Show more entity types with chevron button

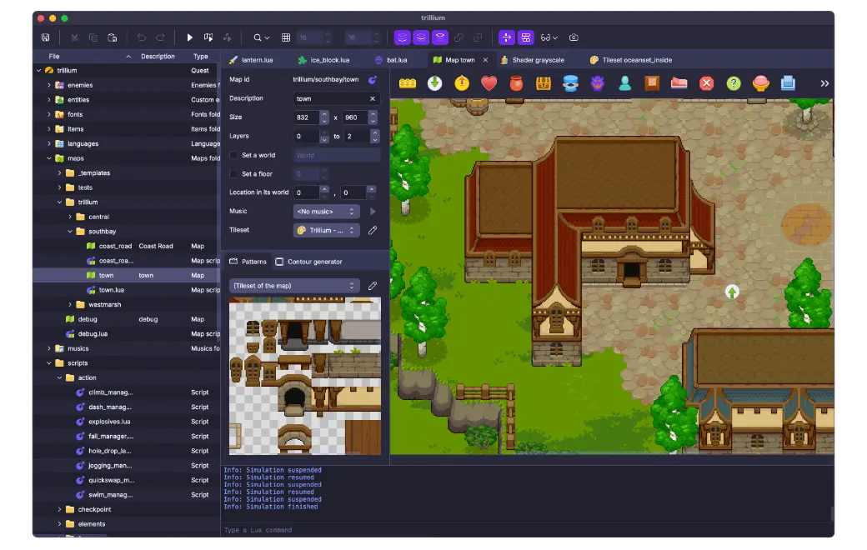tap(824, 83)
